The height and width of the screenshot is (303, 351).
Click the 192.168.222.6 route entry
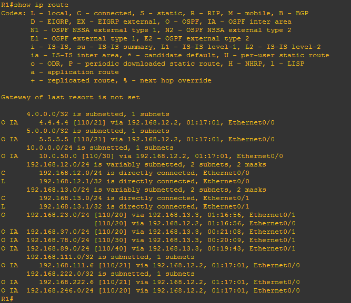[151, 282]
